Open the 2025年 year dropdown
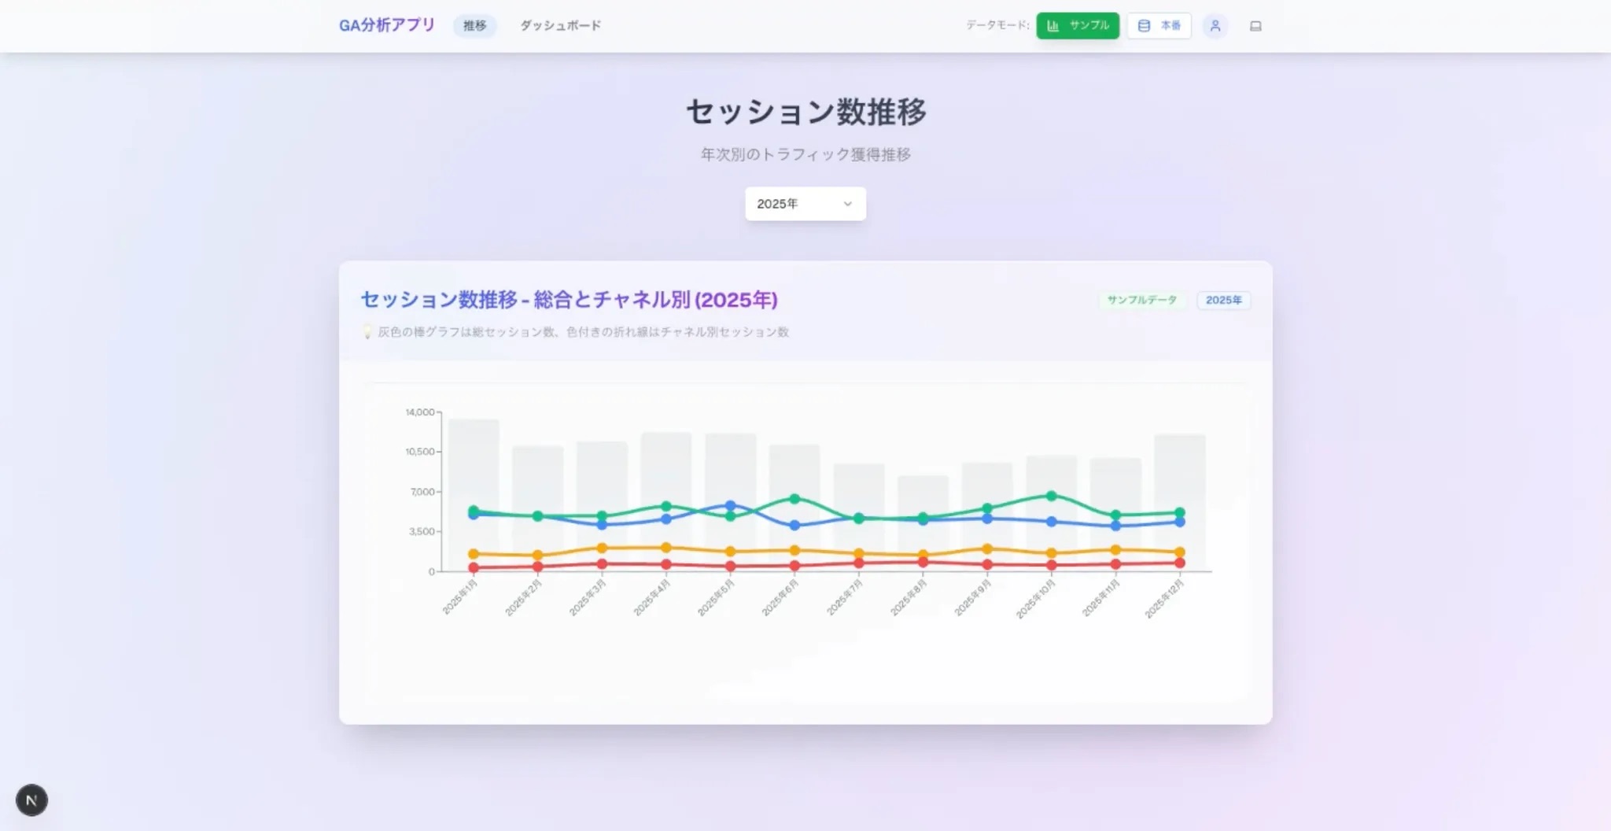This screenshot has height=831, width=1611. (x=805, y=204)
